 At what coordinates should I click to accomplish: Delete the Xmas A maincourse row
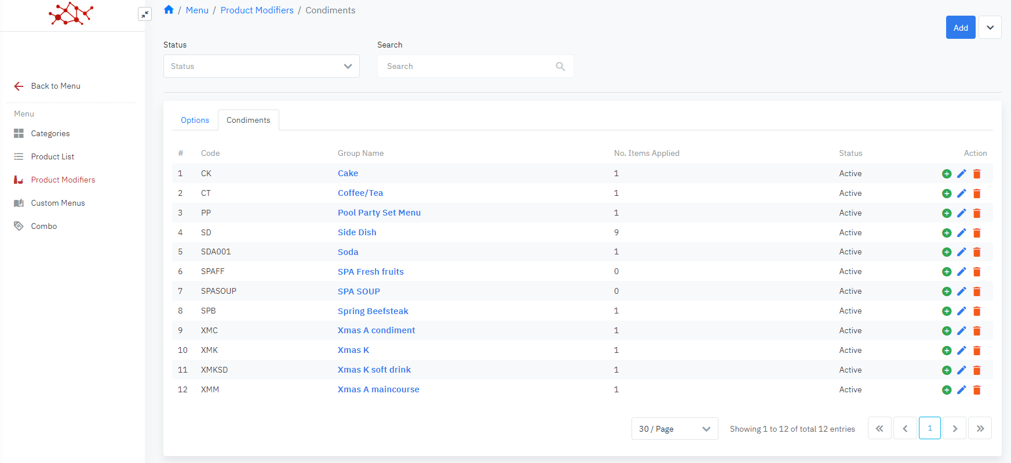977,390
